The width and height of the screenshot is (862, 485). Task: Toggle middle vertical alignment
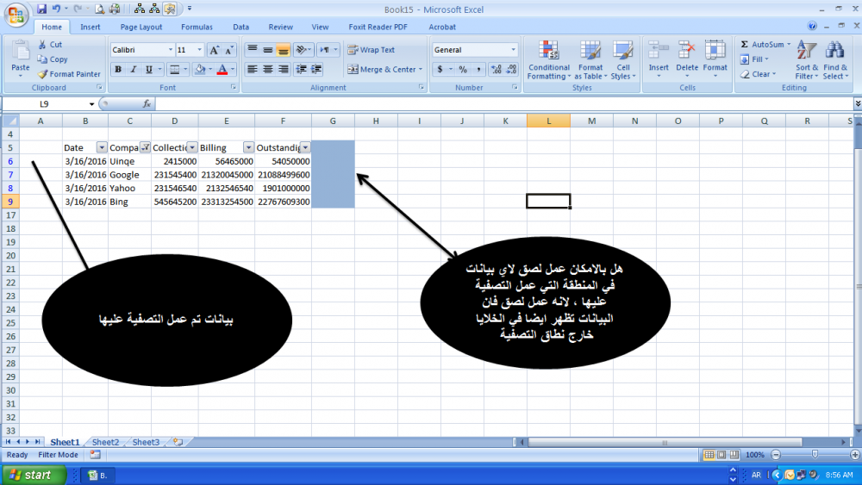[x=268, y=50]
